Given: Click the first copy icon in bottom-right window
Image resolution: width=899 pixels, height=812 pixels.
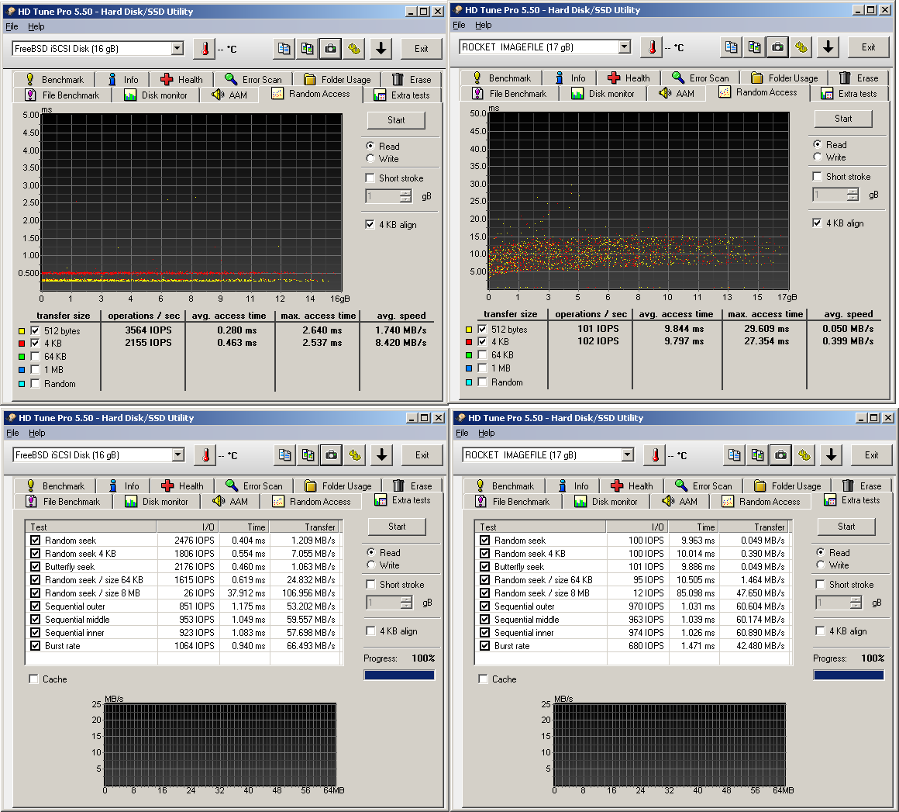Looking at the screenshot, I should pos(734,455).
